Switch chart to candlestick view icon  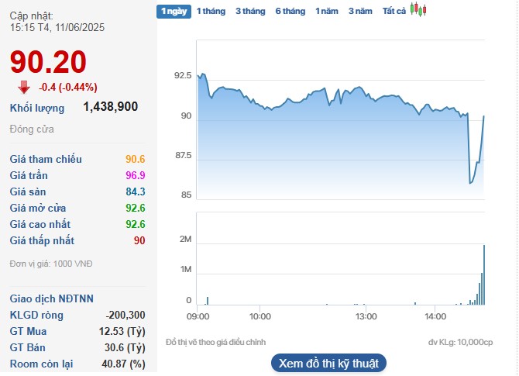418,10
